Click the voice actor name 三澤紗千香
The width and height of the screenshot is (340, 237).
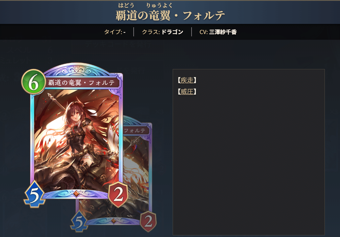click(223, 32)
